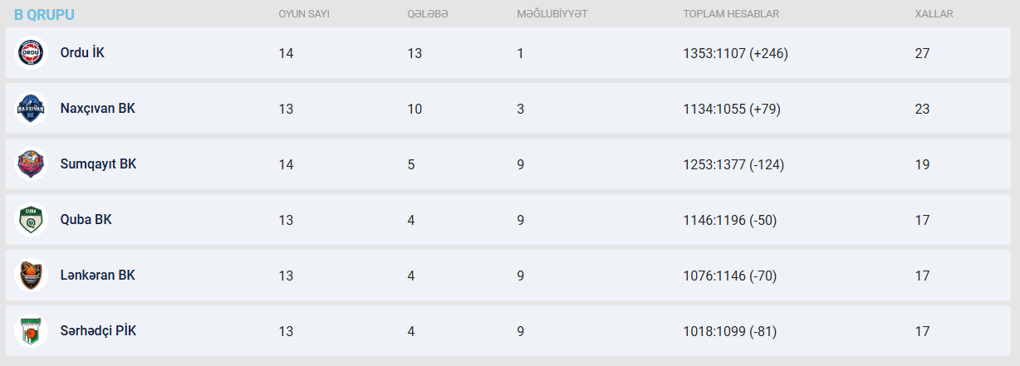The width and height of the screenshot is (1020, 366).
Task: Click the TOPLAM HESABLAR column header
Action: point(731,14)
